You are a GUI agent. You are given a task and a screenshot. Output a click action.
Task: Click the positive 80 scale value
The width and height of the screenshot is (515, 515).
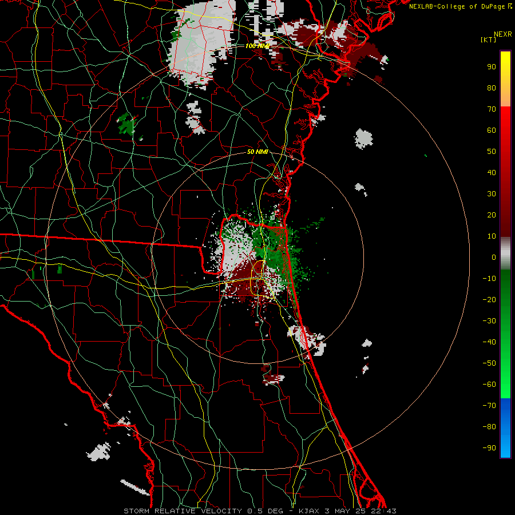coord(492,88)
